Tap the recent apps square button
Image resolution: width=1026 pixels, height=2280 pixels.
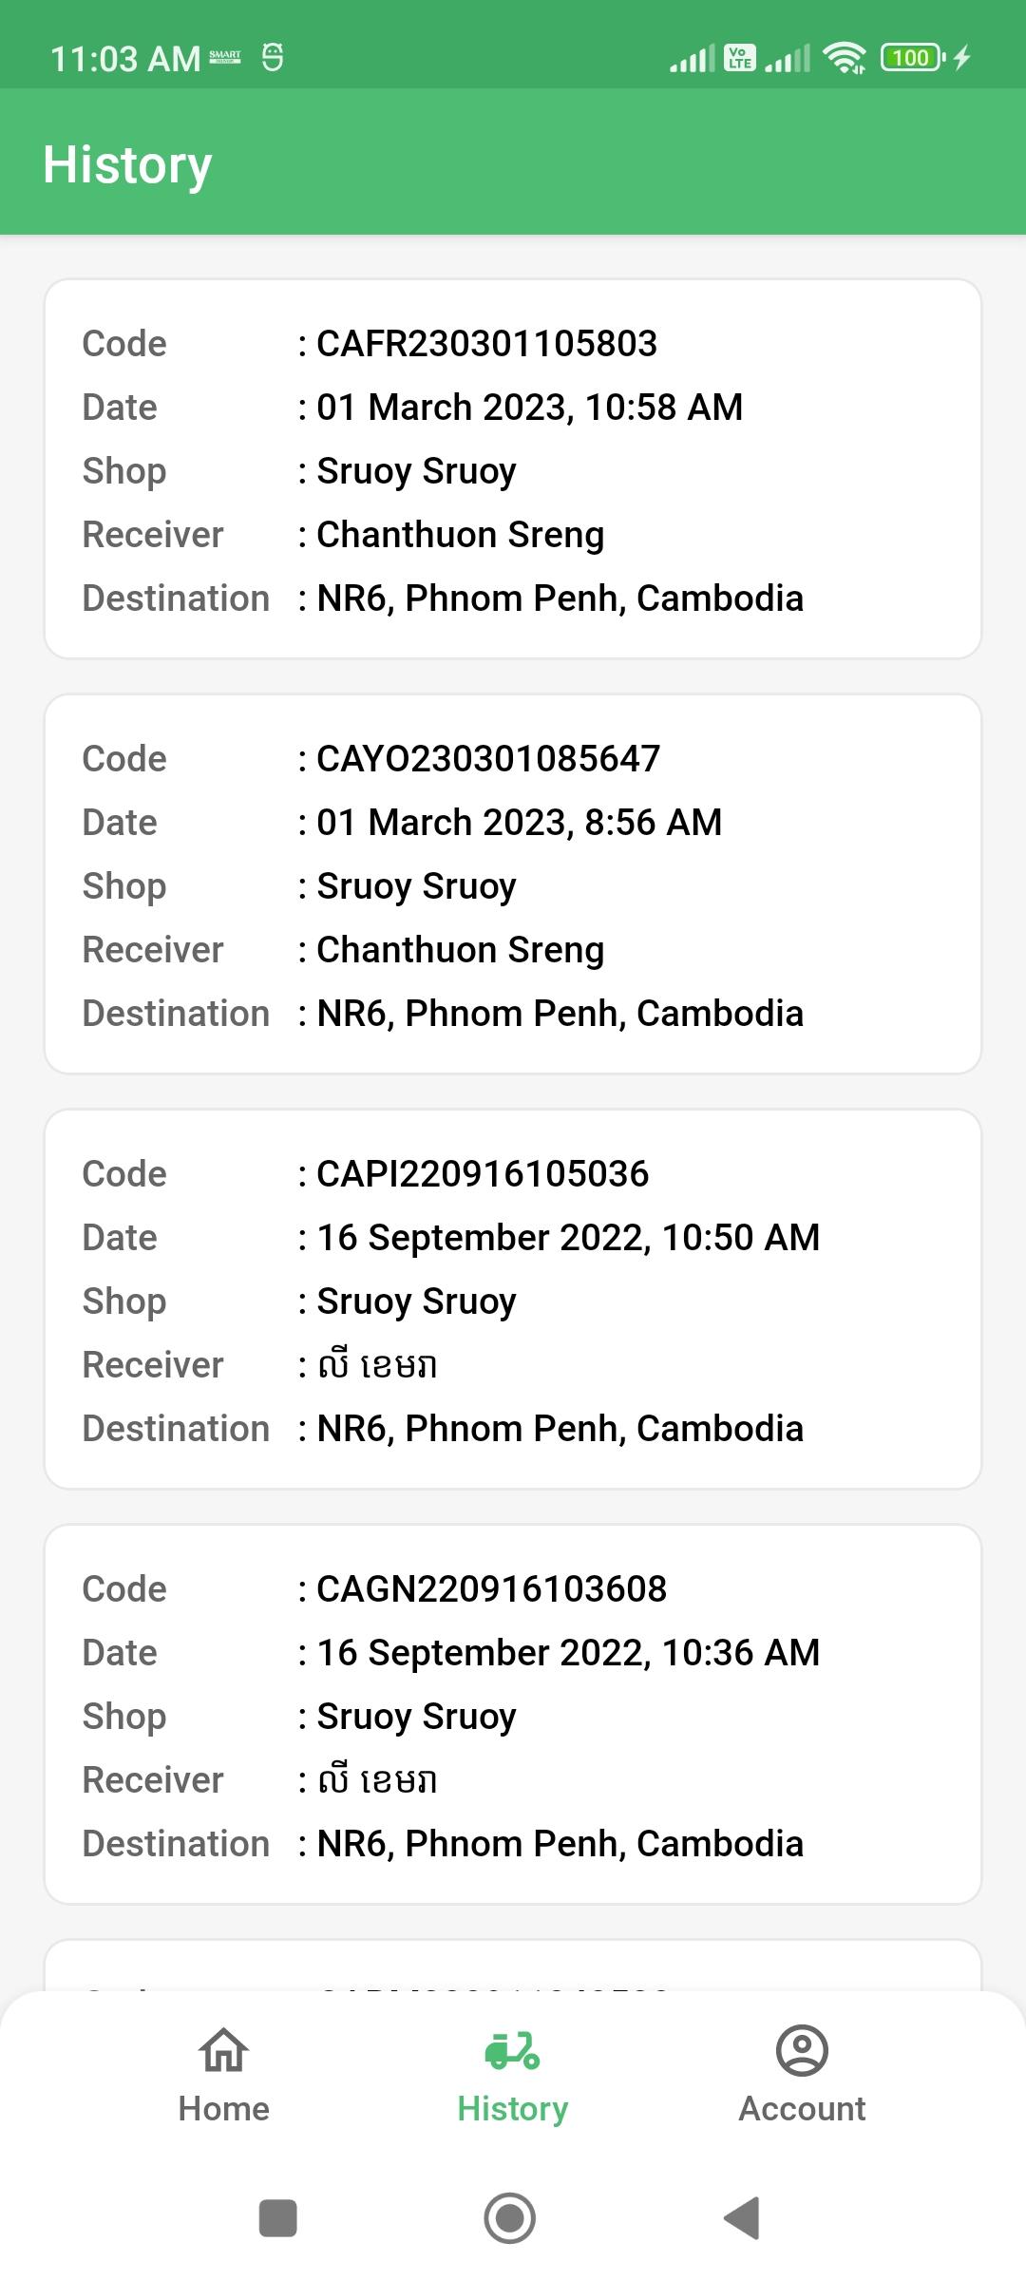278,2218
